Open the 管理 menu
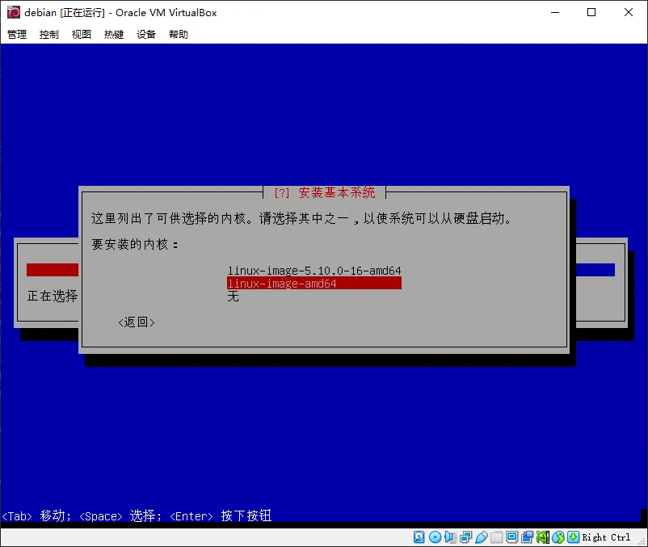The width and height of the screenshot is (648, 547). click(x=17, y=34)
